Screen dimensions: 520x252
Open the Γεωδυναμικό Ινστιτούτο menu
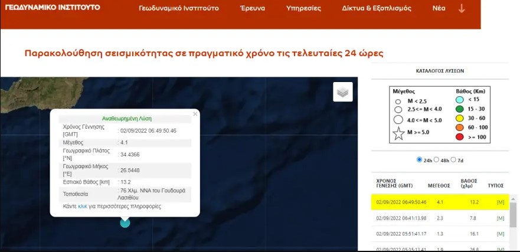tap(179, 8)
